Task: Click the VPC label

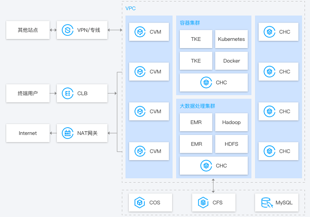Action: pos(131,8)
